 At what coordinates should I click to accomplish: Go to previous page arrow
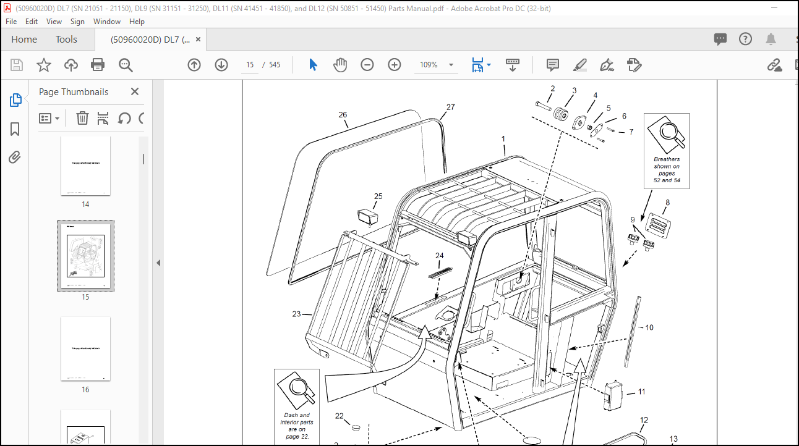pos(194,65)
